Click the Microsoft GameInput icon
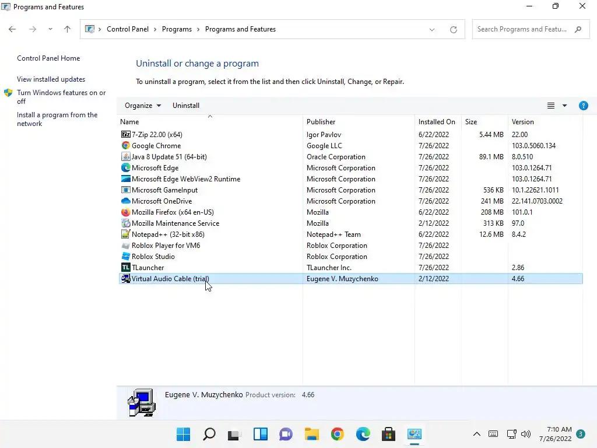 [126, 190]
